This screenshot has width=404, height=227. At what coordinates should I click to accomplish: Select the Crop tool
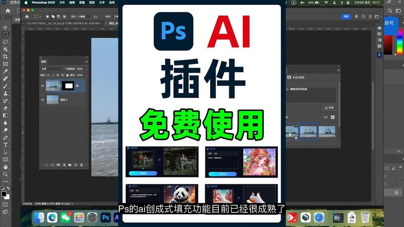click(x=5, y=57)
